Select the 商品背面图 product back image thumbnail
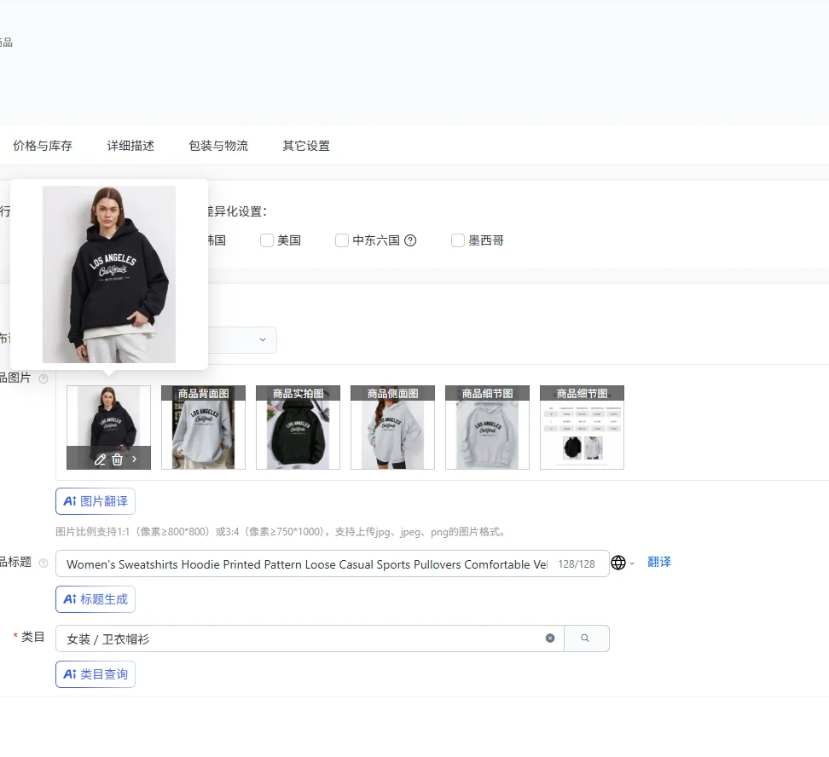The image size is (829, 757). [203, 427]
